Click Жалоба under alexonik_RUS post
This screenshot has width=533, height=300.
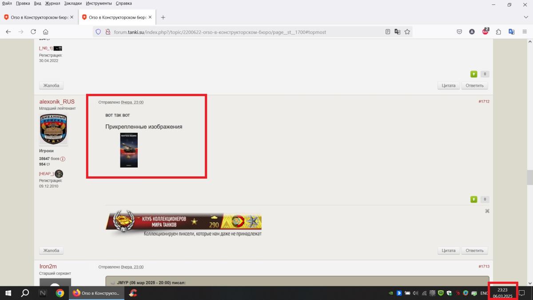(x=51, y=251)
